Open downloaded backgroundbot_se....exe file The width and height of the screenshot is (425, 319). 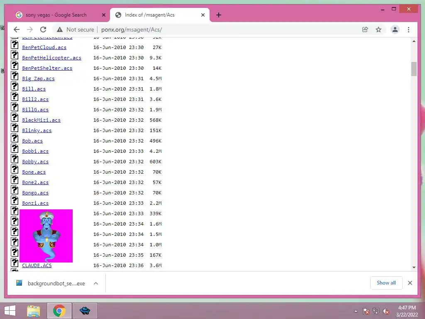pos(50,283)
